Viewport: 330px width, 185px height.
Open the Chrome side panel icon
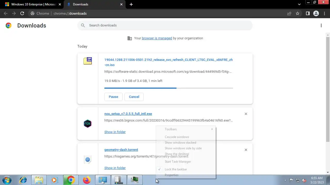tap(308, 13)
